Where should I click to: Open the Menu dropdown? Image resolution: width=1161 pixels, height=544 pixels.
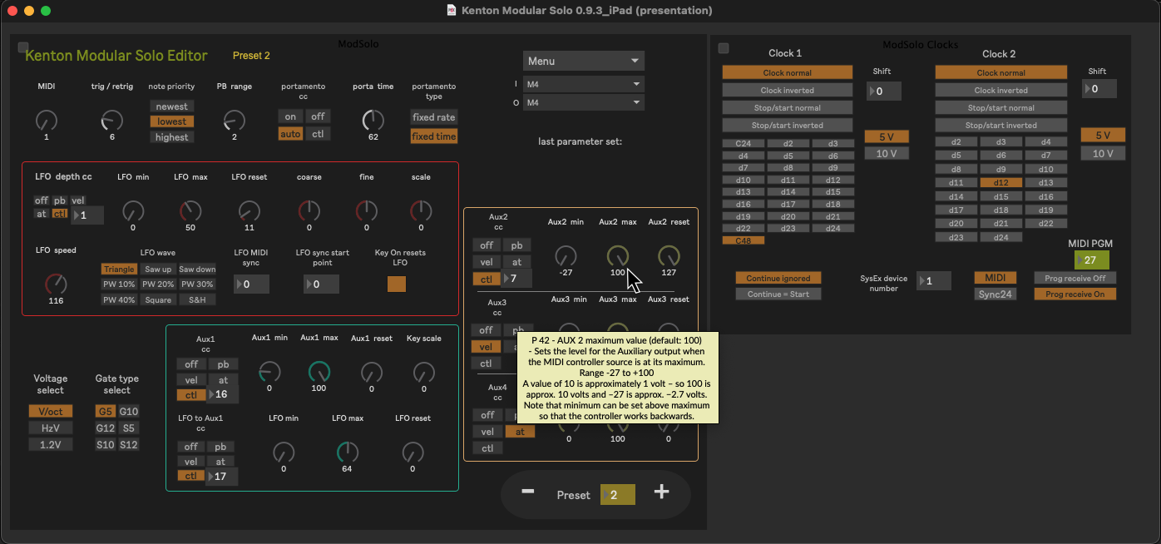tap(583, 61)
